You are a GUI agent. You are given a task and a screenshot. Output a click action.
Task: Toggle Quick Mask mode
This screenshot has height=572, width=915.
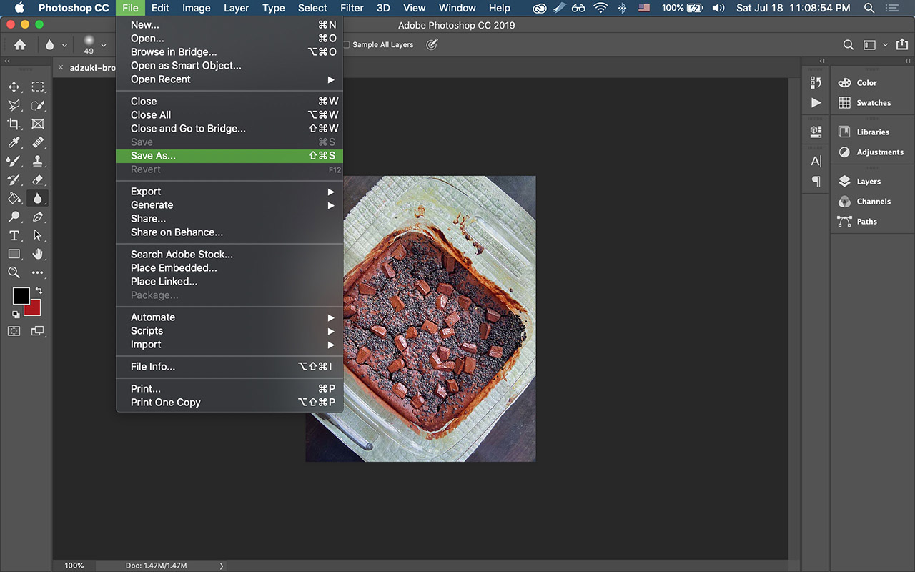14,331
